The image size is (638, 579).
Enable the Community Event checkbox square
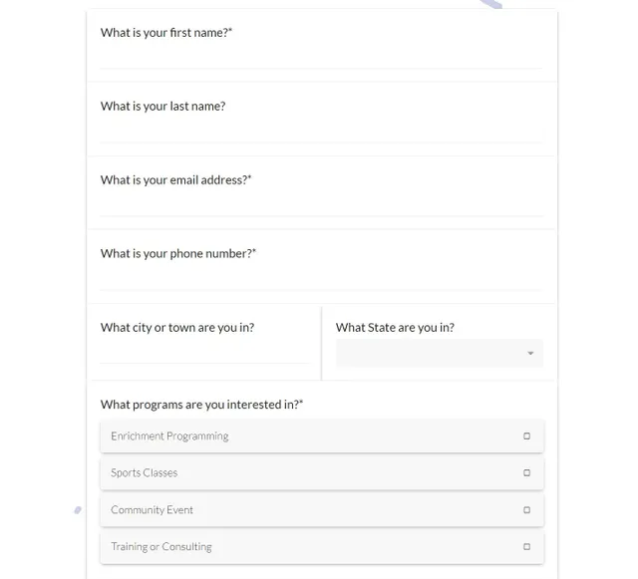click(x=526, y=510)
